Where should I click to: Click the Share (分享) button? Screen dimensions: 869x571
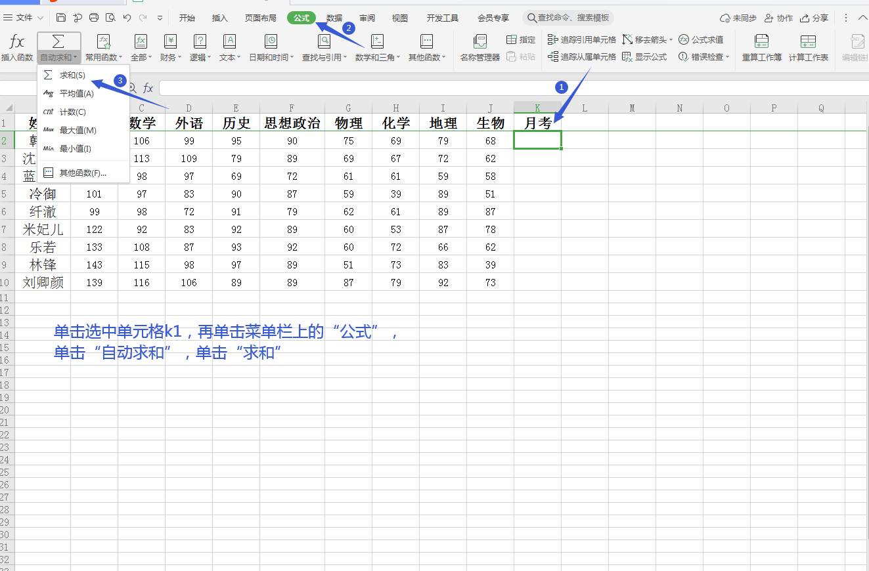pyautogui.click(x=814, y=18)
